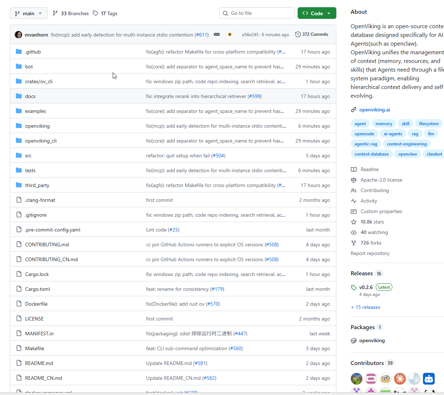Image resolution: width=444 pixels, height=395 pixels.
Task: Open the Makefile file
Action: tap(35, 348)
